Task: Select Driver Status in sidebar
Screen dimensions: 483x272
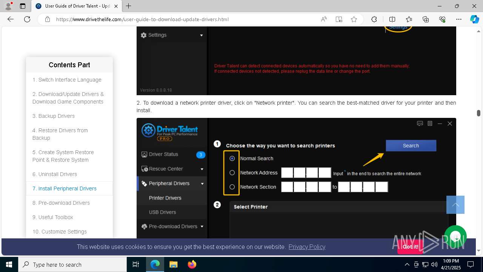Action: click(x=163, y=154)
